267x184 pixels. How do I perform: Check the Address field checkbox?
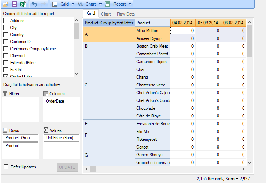6,21
